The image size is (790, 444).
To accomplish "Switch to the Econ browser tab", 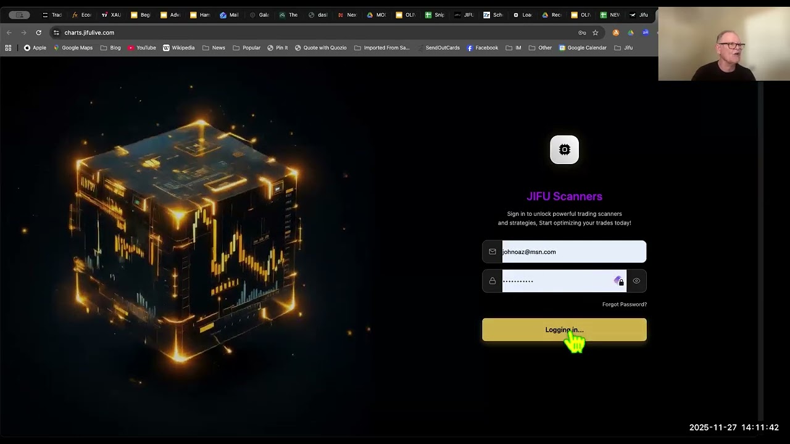I will [x=81, y=15].
